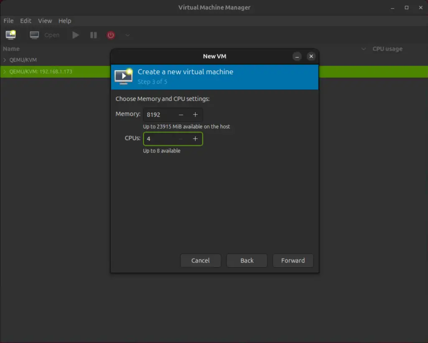Open the View menu
The image size is (428, 343).
(45, 21)
